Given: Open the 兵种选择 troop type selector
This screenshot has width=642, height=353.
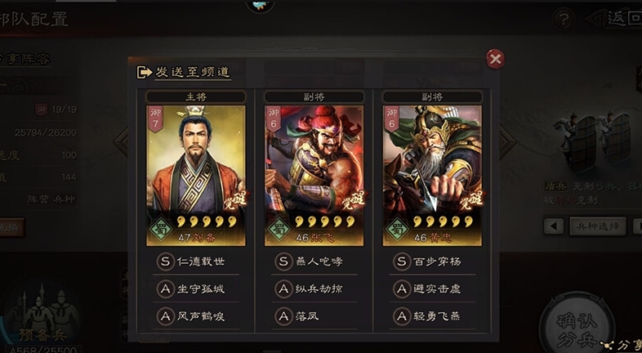Looking at the screenshot, I should coord(598,226).
